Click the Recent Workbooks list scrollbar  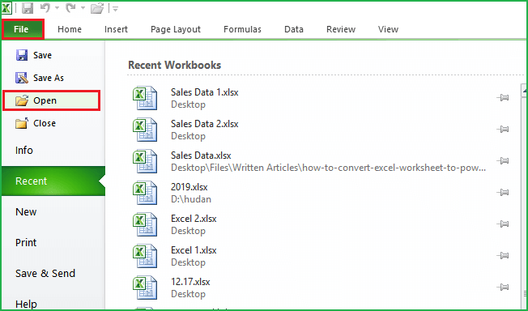524,197
